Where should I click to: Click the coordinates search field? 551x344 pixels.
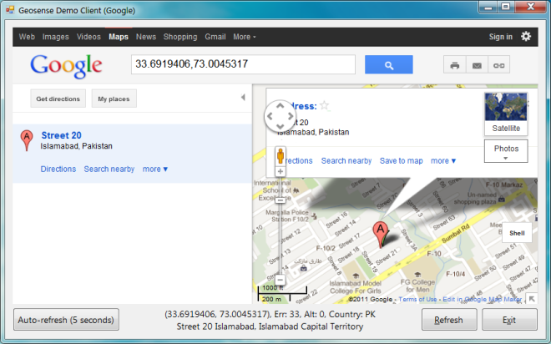pos(243,64)
